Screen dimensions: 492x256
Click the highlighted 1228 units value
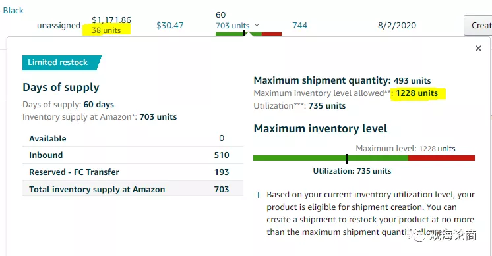[417, 93]
